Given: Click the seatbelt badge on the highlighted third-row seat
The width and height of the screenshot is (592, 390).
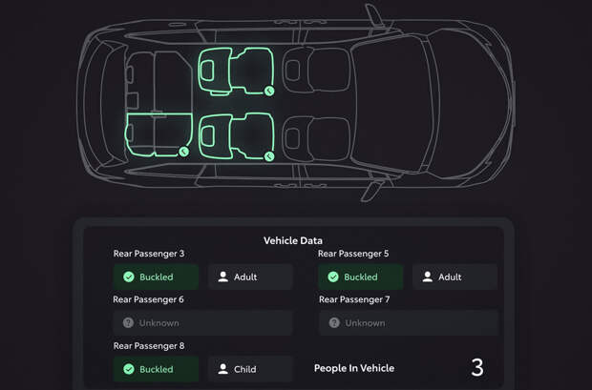Looking at the screenshot, I should 184,152.
